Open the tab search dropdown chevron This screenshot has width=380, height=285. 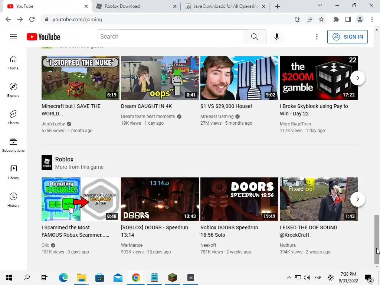point(320,5)
